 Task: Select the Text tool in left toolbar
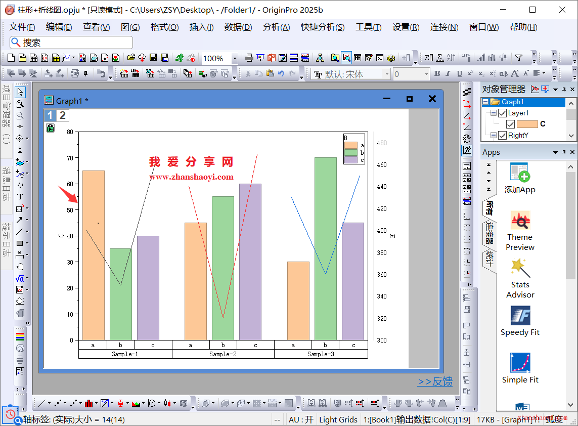click(20, 196)
